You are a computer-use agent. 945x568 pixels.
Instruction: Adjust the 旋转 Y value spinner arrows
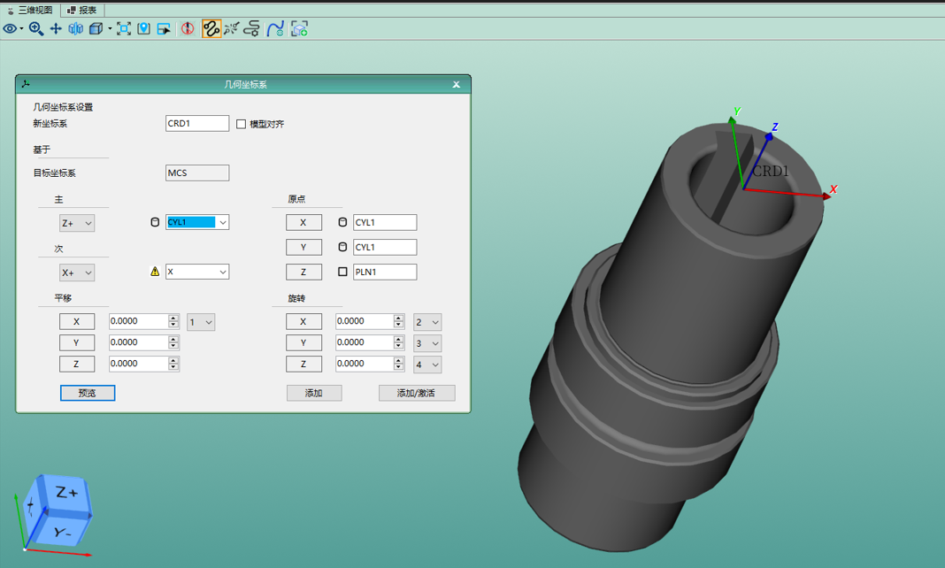[398, 342]
